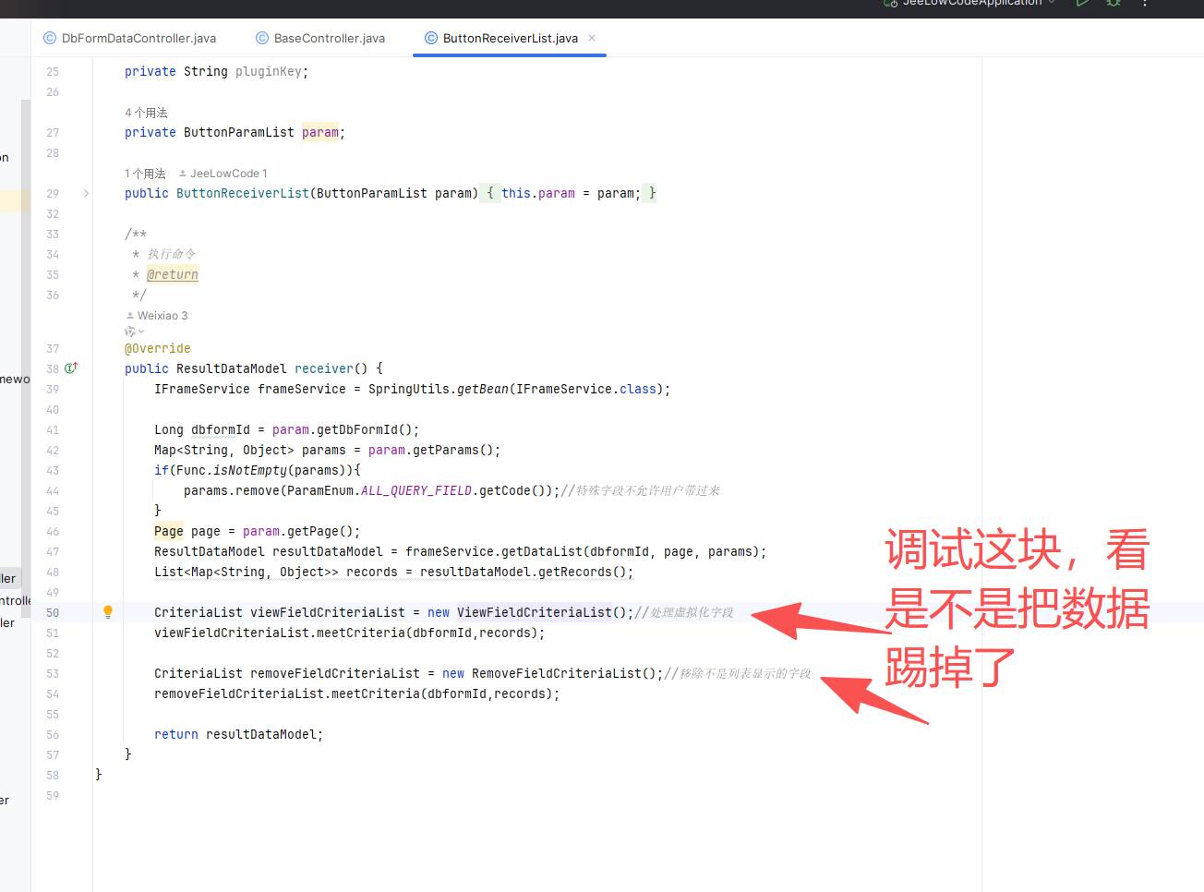Switch to the BaseController.java tab
Image resolution: width=1204 pixels, height=892 pixels.
[329, 38]
